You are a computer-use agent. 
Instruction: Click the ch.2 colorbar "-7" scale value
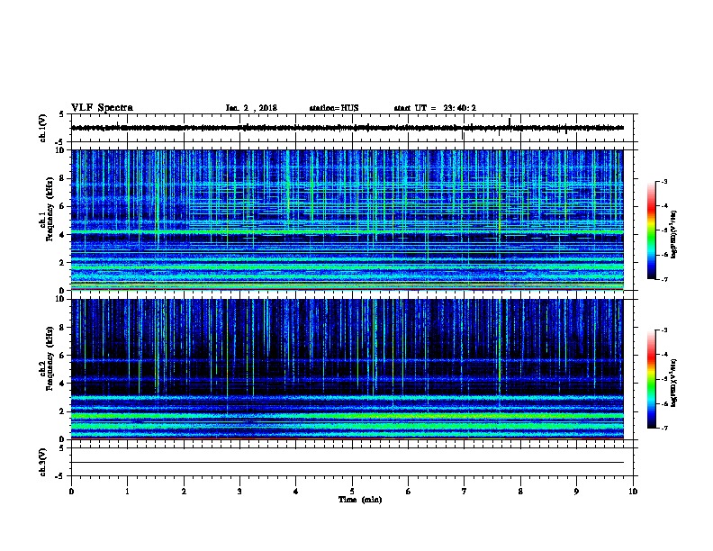coord(663,429)
